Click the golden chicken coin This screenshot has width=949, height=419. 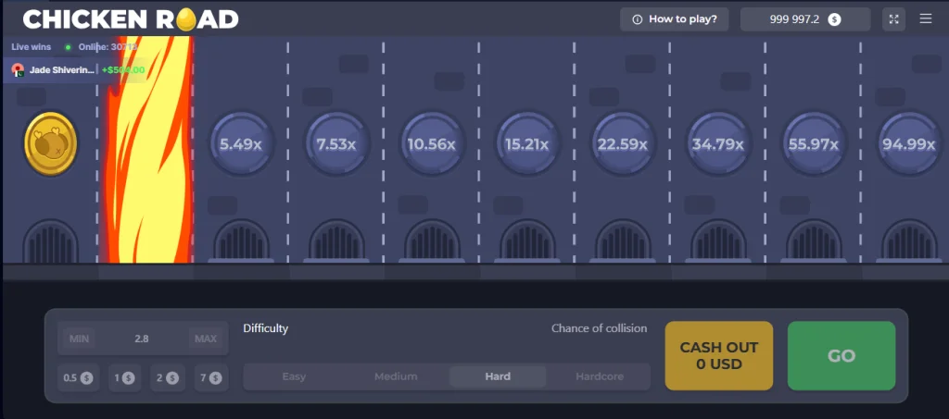tap(51, 143)
